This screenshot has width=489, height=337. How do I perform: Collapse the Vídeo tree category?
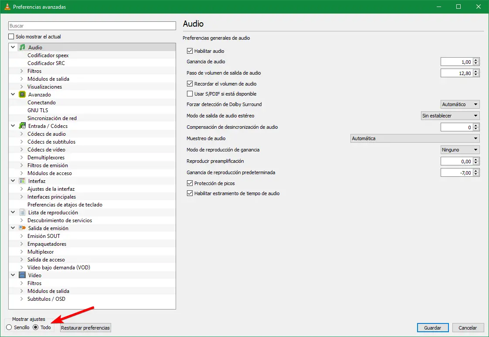pos(13,275)
